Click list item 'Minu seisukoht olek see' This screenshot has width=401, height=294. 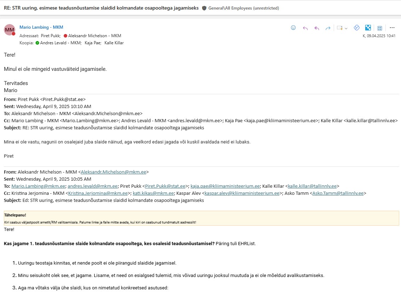point(171,276)
